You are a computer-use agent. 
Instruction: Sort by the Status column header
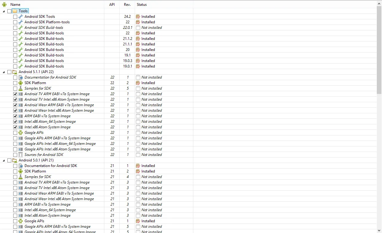pyautogui.click(x=164, y=5)
